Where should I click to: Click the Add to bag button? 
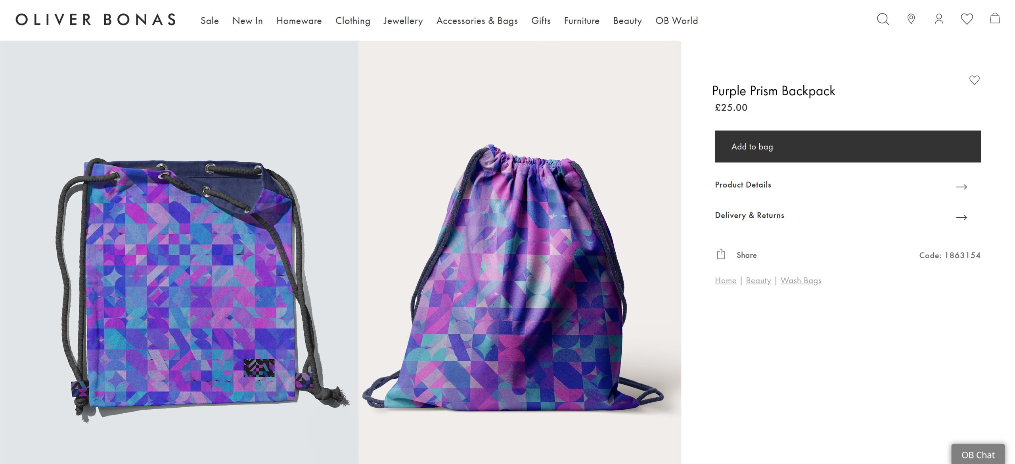click(x=848, y=146)
